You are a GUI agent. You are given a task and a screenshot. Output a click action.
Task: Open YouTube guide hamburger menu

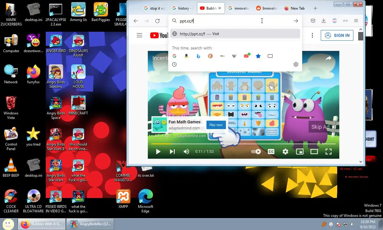[x=139, y=35]
